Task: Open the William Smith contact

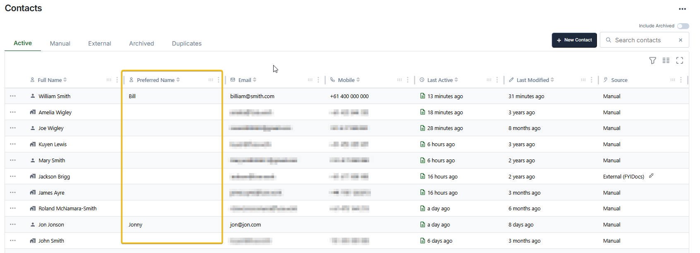Action: click(54, 96)
